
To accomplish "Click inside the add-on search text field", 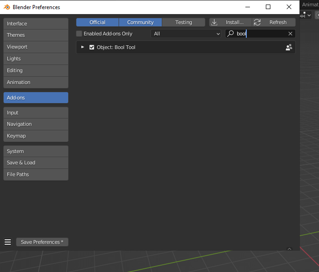I will pos(261,34).
